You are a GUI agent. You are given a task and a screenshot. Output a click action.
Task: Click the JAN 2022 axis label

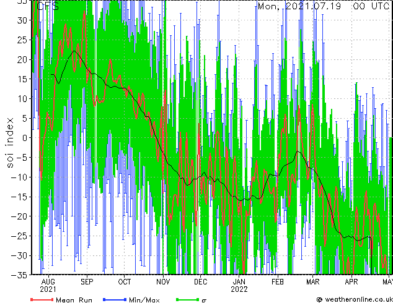239,286
